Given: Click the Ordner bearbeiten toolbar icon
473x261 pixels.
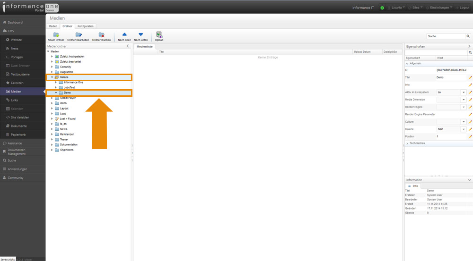Looking at the screenshot, I should [x=79, y=35].
